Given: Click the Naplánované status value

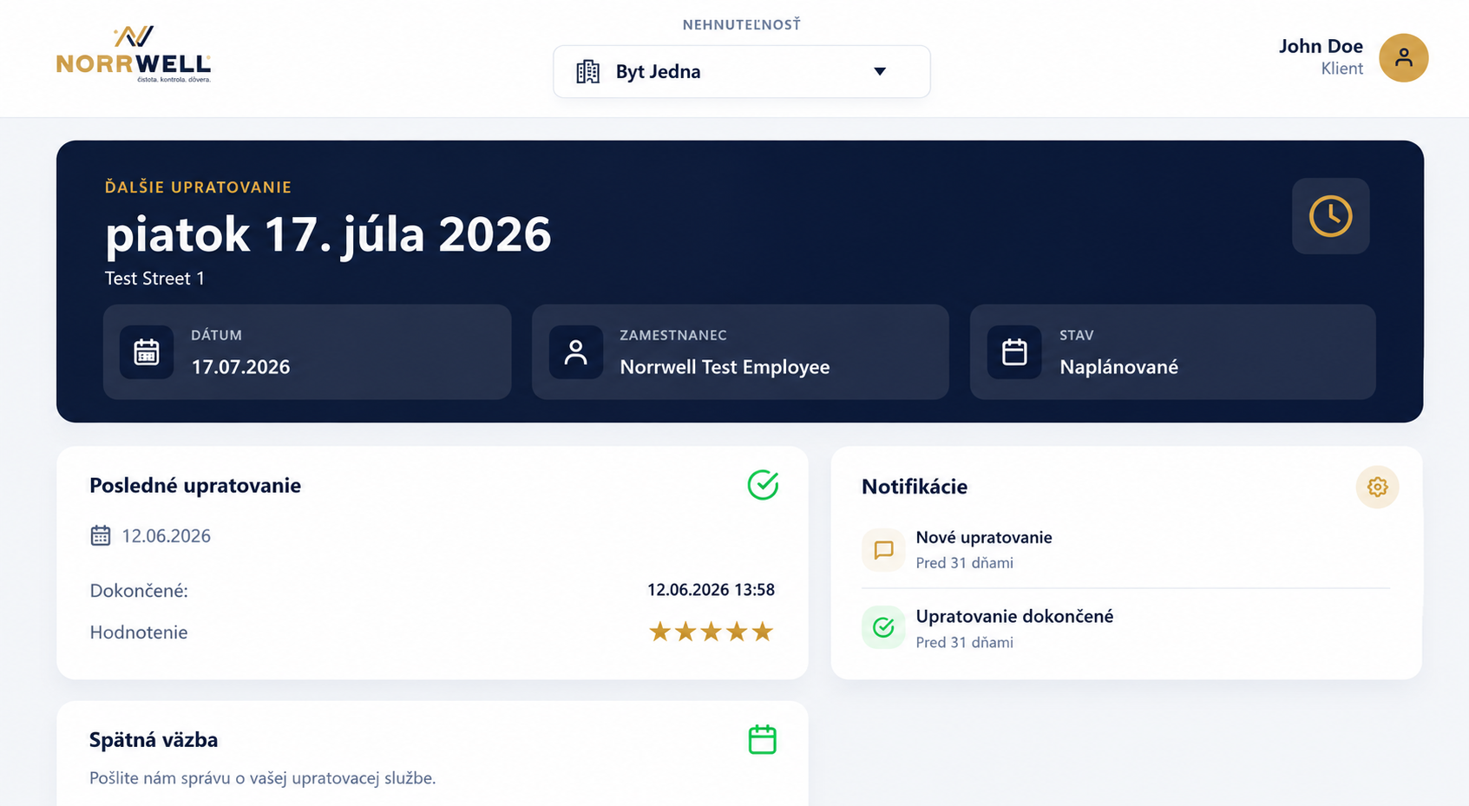Looking at the screenshot, I should click(1118, 367).
